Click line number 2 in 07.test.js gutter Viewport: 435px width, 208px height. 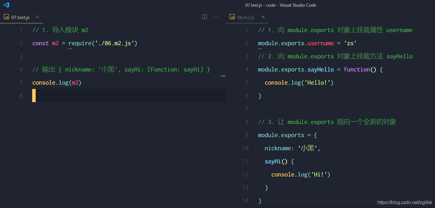(21, 43)
